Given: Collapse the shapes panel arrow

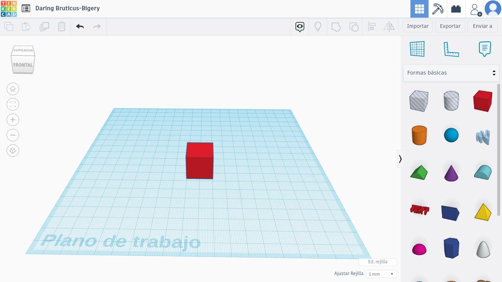Looking at the screenshot, I should (x=400, y=159).
